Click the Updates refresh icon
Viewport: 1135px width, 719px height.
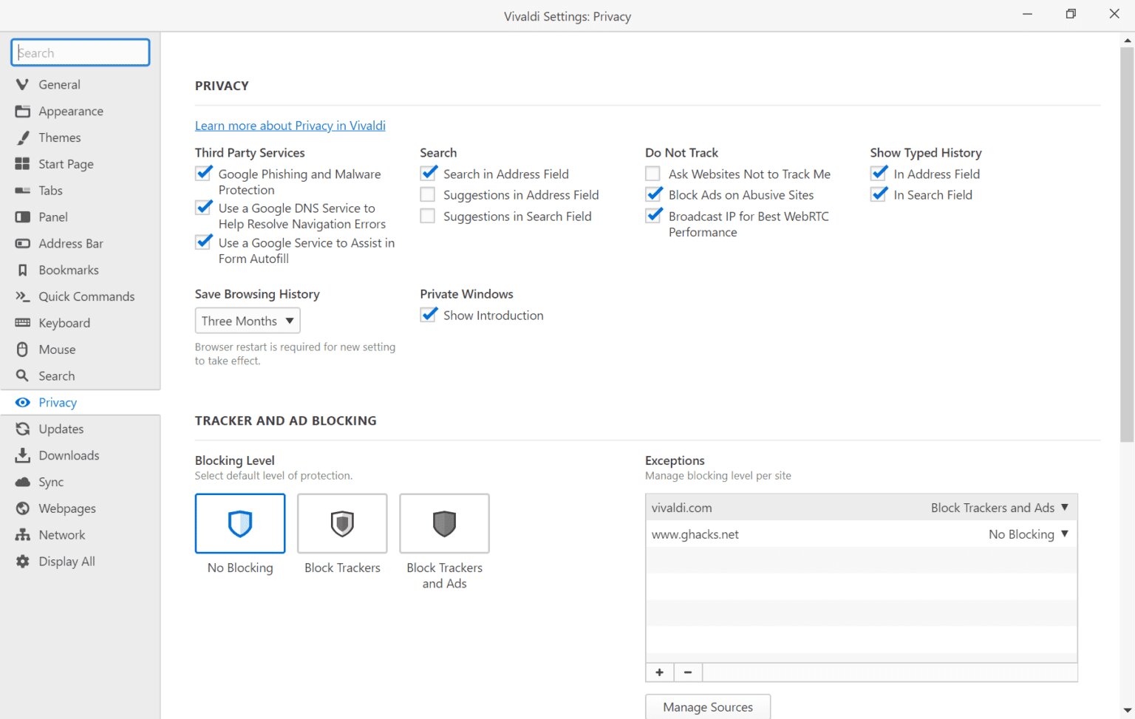pyautogui.click(x=23, y=429)
